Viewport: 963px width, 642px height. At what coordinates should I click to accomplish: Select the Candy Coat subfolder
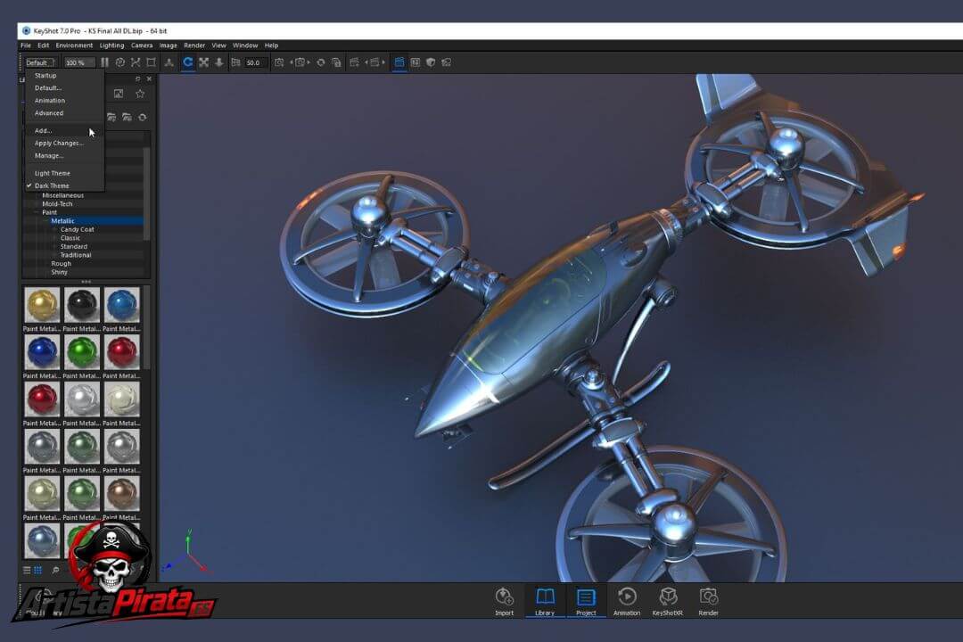[x=78, y=230]
